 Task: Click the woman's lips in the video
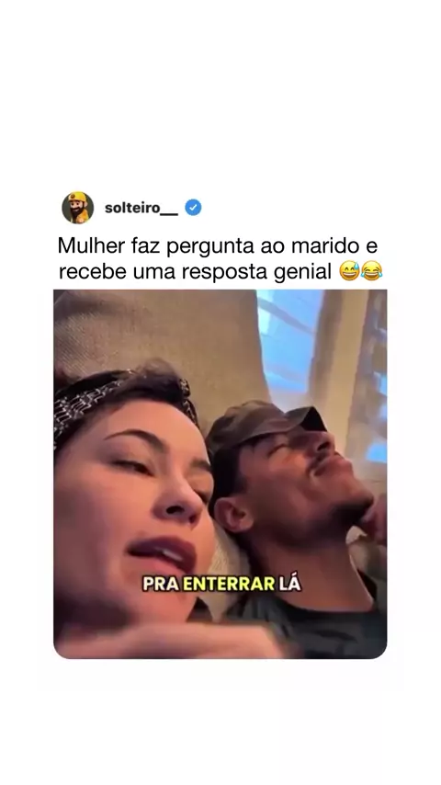pos(161,554)
